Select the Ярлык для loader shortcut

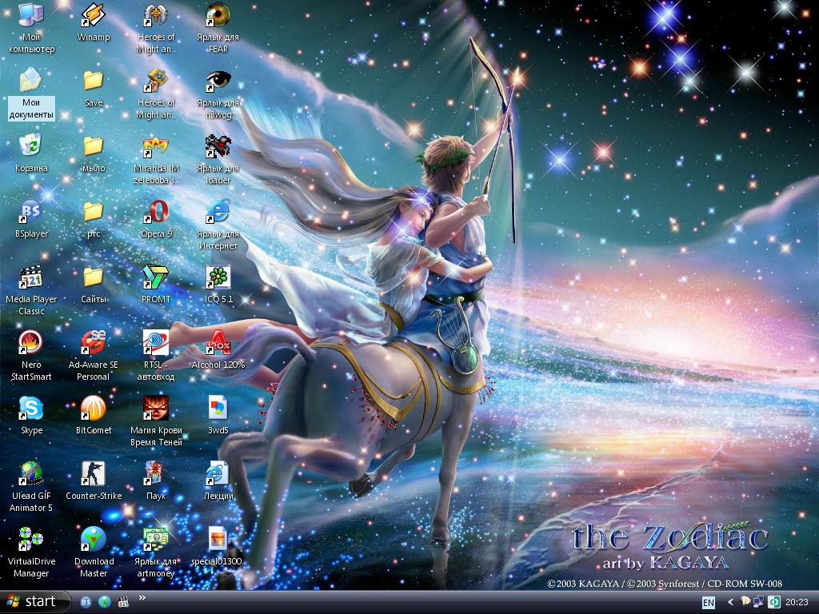(218, 160)
